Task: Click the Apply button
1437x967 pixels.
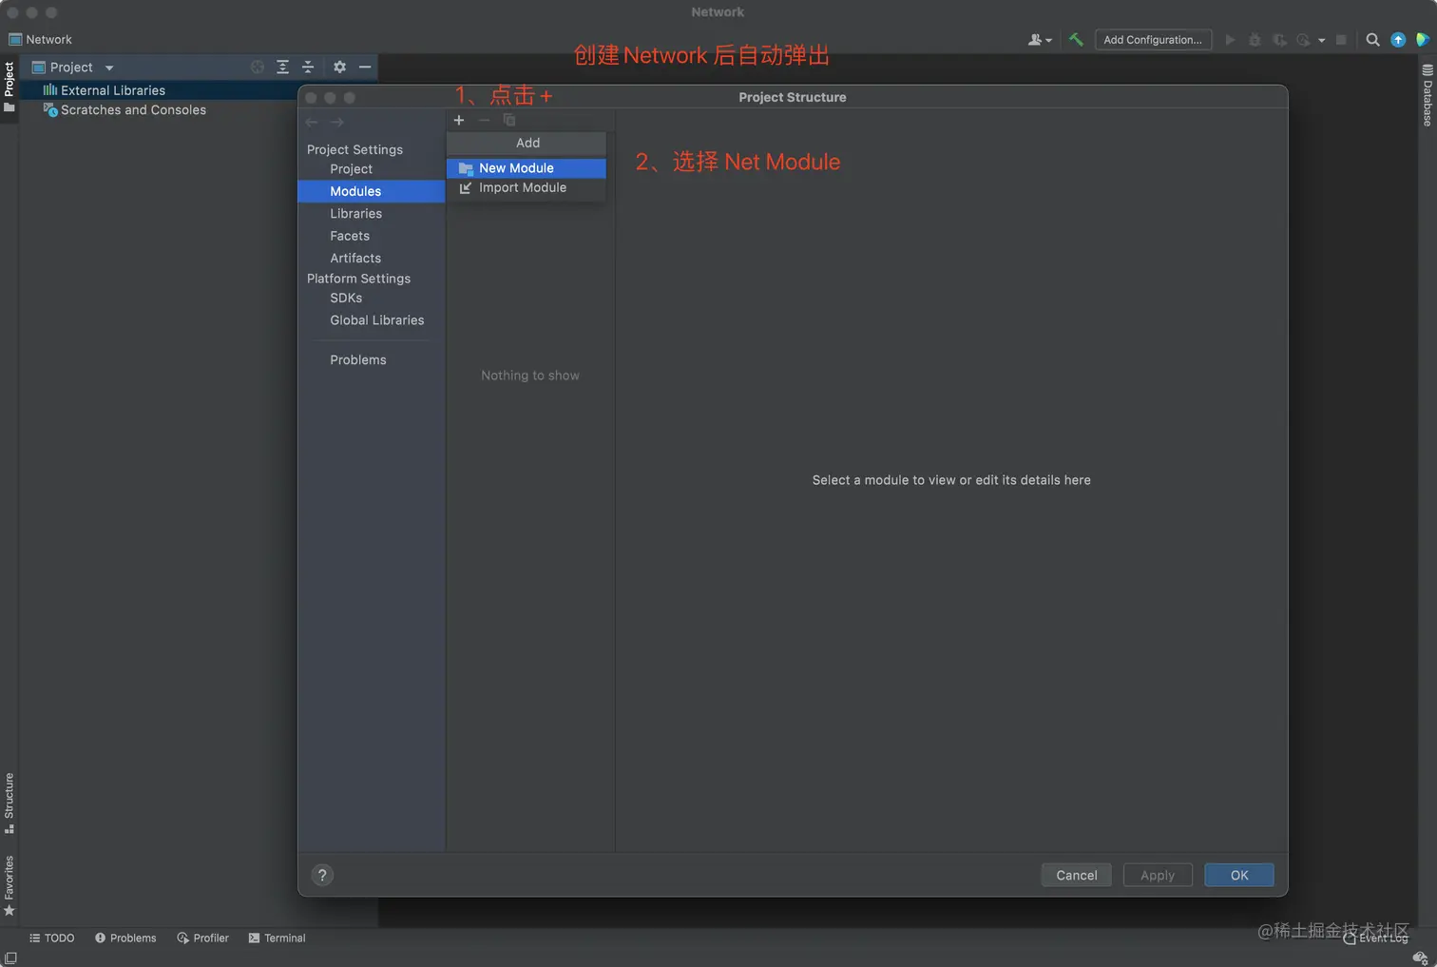Action: click(1158, 876)
